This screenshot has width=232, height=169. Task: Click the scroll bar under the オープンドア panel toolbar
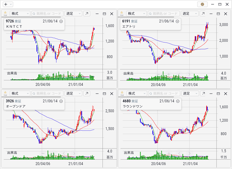31,97
